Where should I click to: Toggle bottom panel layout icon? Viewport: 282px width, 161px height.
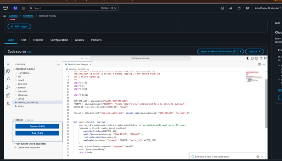(252, 58)
